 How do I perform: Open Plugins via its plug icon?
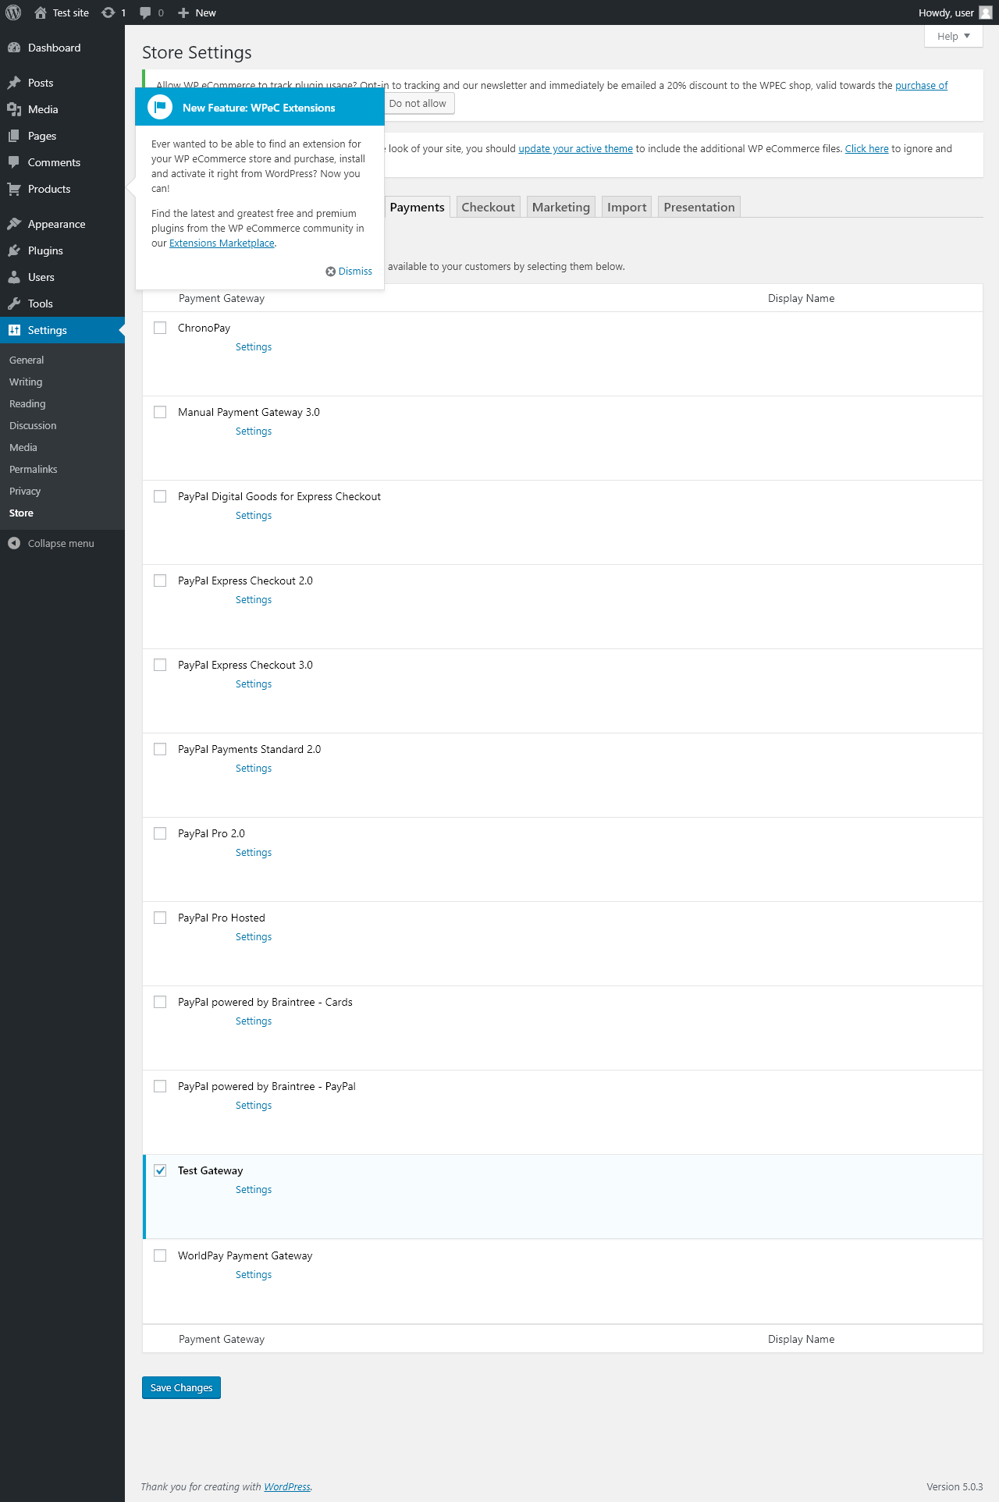coord(14,250)
